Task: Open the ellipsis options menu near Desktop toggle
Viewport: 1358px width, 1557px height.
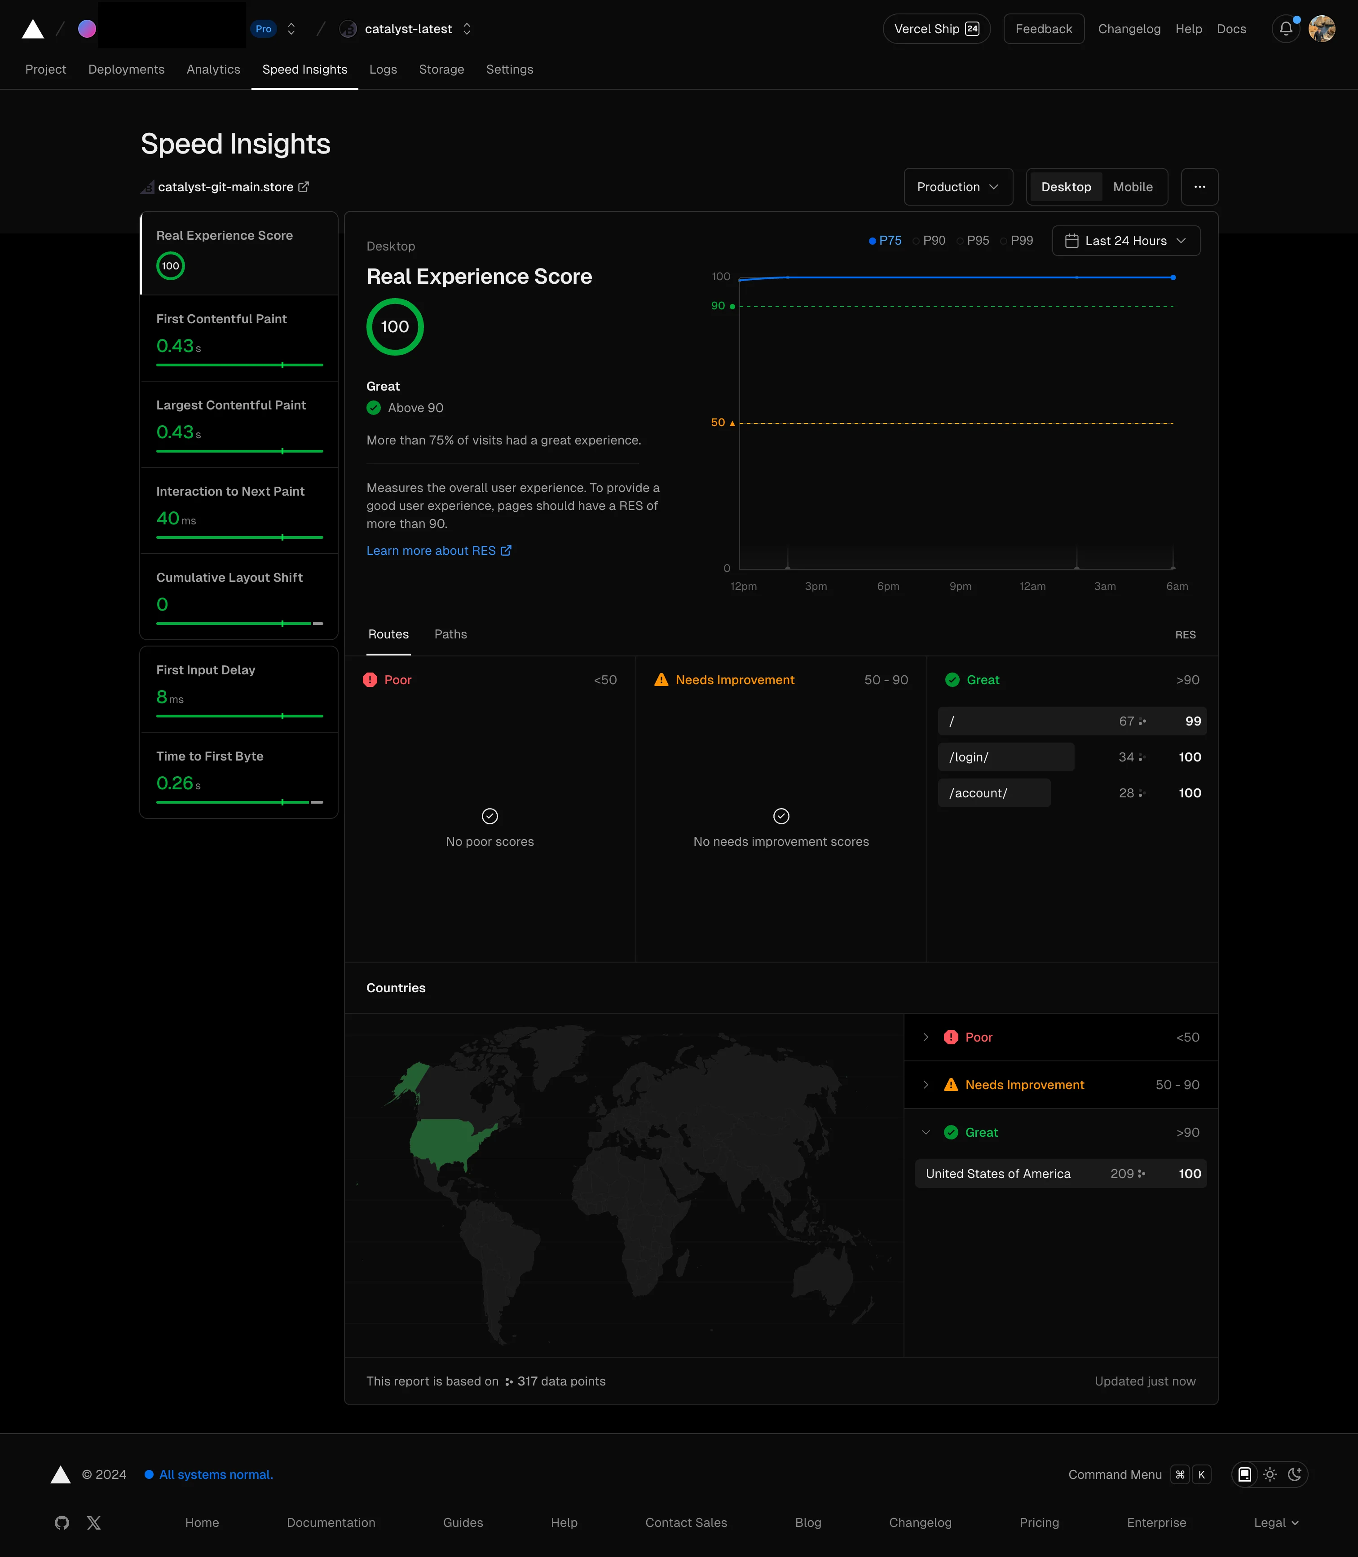Action: tap(1199, 186)
